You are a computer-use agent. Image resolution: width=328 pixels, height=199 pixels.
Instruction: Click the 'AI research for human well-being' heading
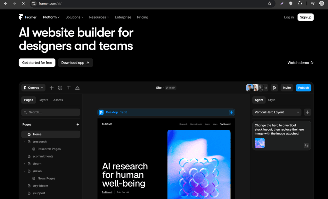(x=125, y=175)
